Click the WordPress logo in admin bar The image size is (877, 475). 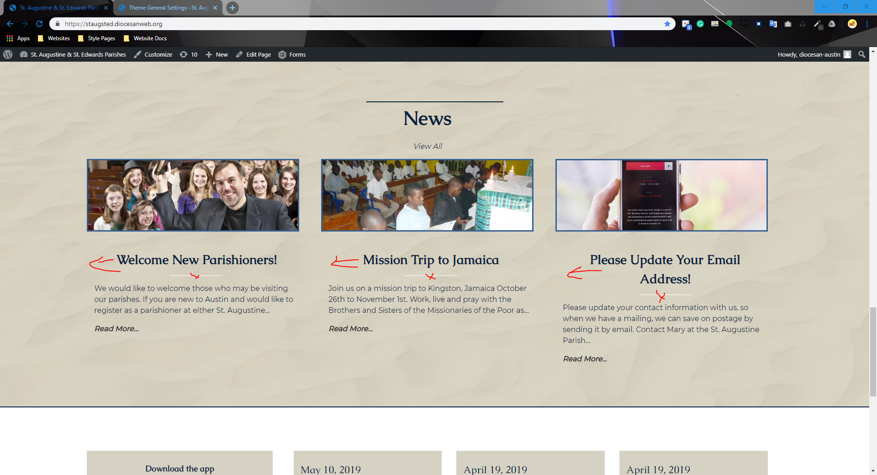(8, 54)
